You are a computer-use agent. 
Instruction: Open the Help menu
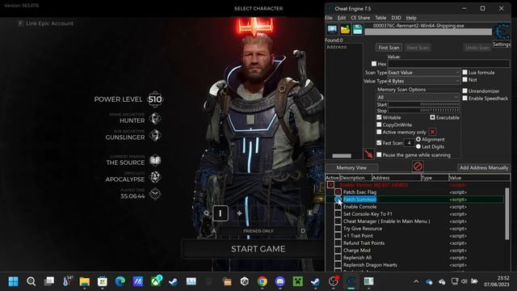coord(411,18)
